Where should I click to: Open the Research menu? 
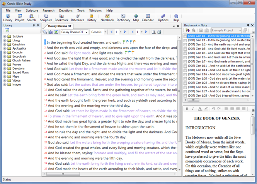[49, 10]
